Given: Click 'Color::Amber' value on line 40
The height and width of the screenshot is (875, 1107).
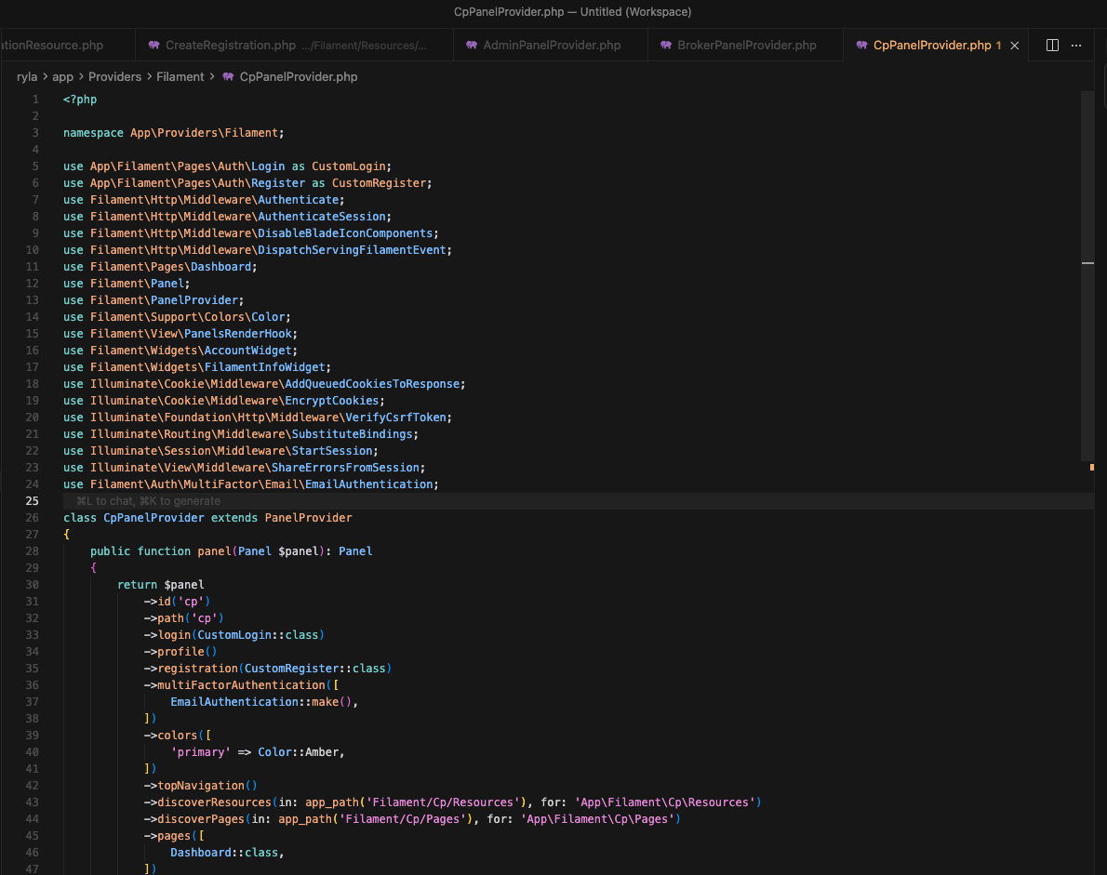Looking at the screenshot, I should click(298, 752).
